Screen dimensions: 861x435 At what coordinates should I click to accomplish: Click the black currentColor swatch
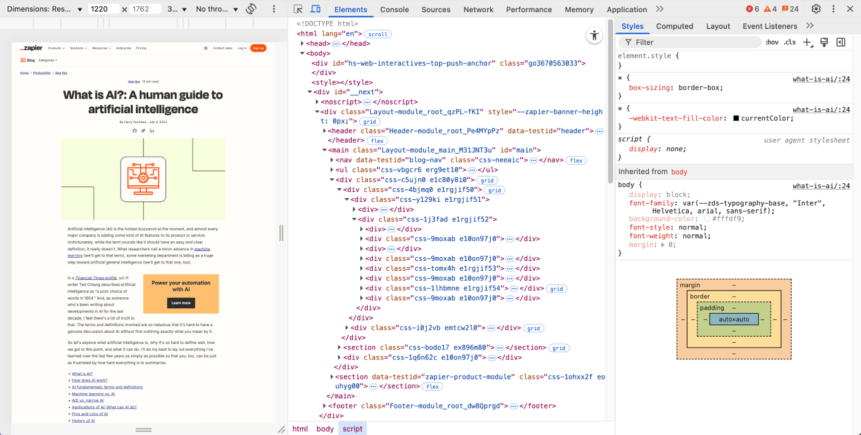coord(736,118)
